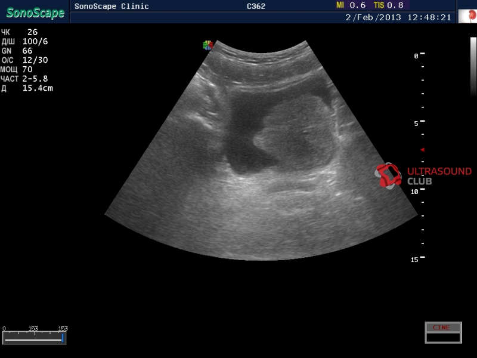The image size is (477, 358).
Task: Click the colored probe orientation marker
Action: tap(207, 45)
